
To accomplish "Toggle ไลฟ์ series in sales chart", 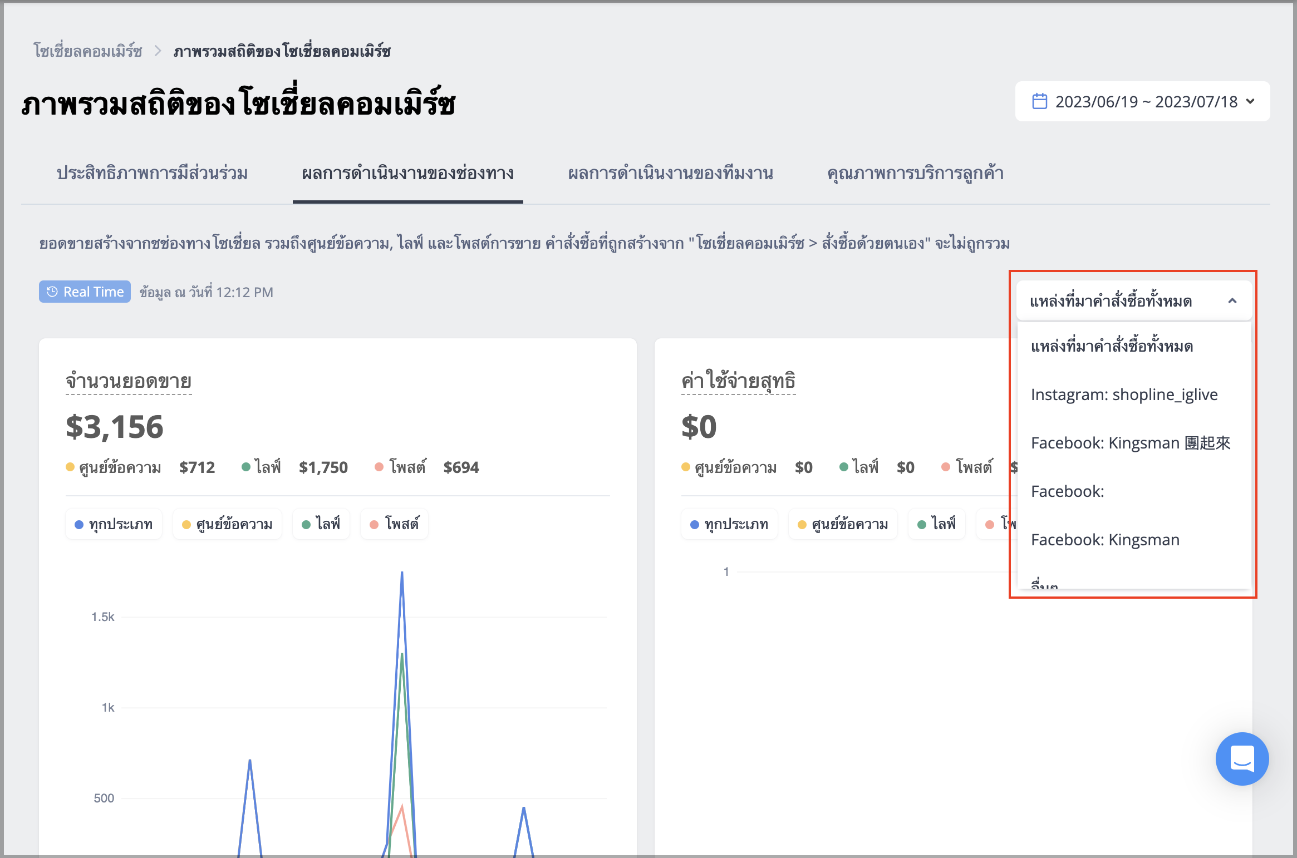I will click(x=321, y=524).
